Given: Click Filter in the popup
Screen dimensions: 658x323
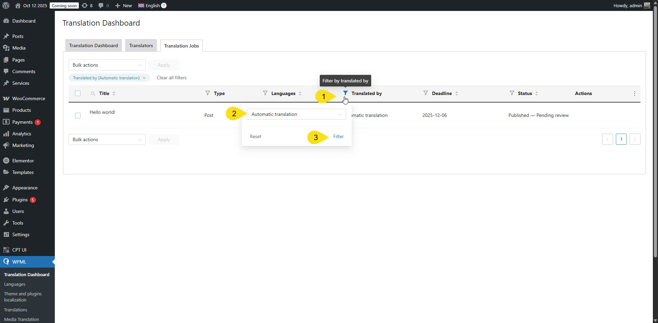Looking at the screenshot, I should pyautogui.click(x=338, y=136).
